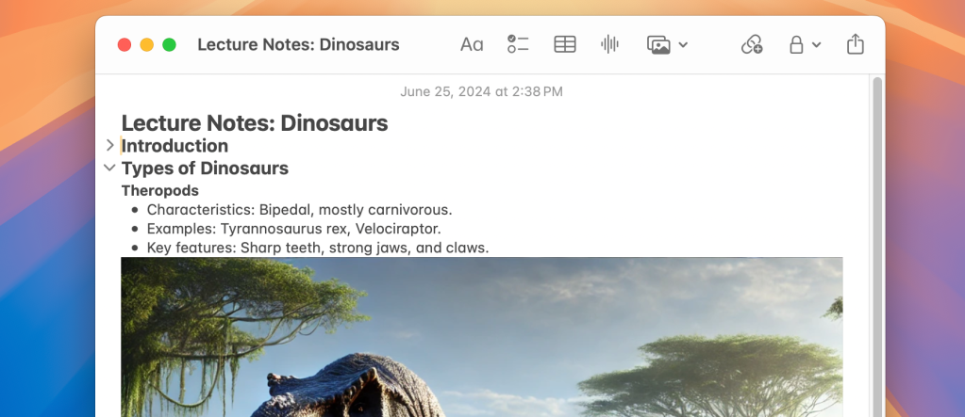Click the Characteristics bullet line
The width and height of the screenshot is (965, 417).
pyautogui.click(x=299, y=209)
